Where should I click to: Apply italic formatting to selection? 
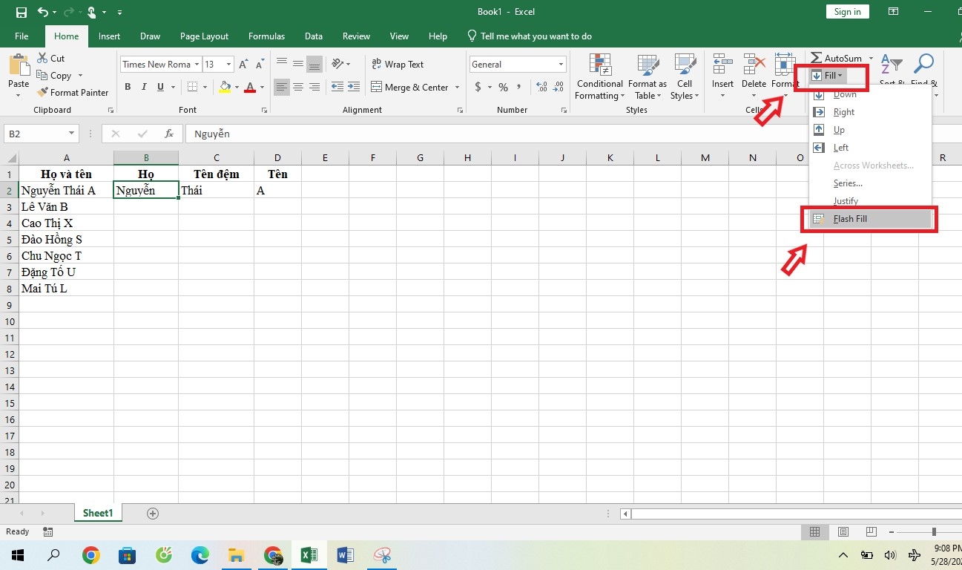tap(143, 87)
